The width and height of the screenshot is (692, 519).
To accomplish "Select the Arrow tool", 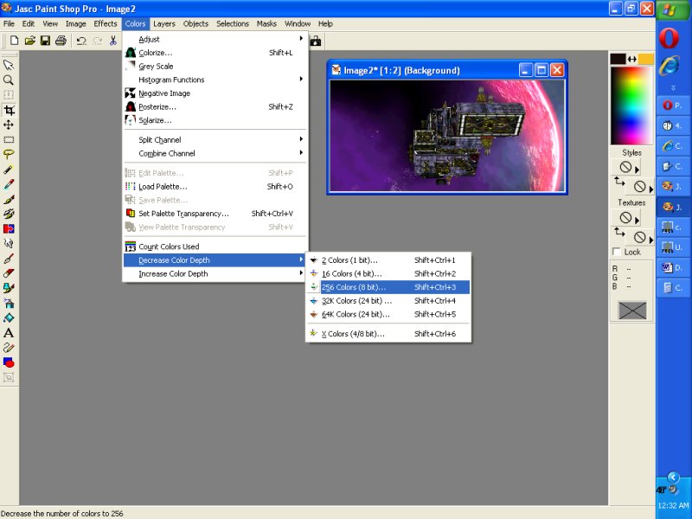I will 9,66.
